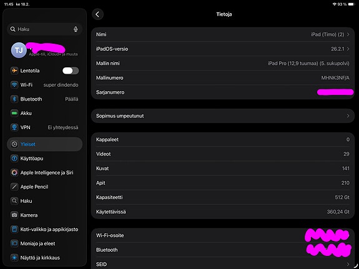Open Moniajo ja eleet label
The image size is (359, 269).
pyautogui.click(x=37, y=243)
